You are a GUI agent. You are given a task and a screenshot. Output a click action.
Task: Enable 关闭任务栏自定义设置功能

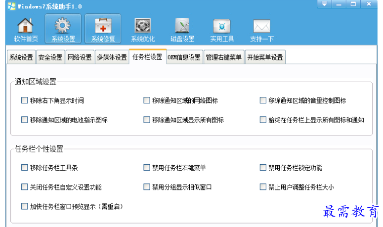click(24, 187)
